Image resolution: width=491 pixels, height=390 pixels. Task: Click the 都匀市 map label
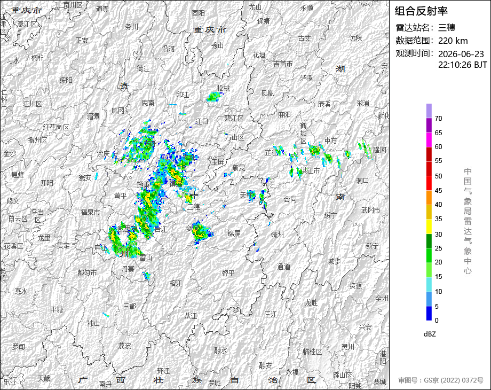pos(87,273)
